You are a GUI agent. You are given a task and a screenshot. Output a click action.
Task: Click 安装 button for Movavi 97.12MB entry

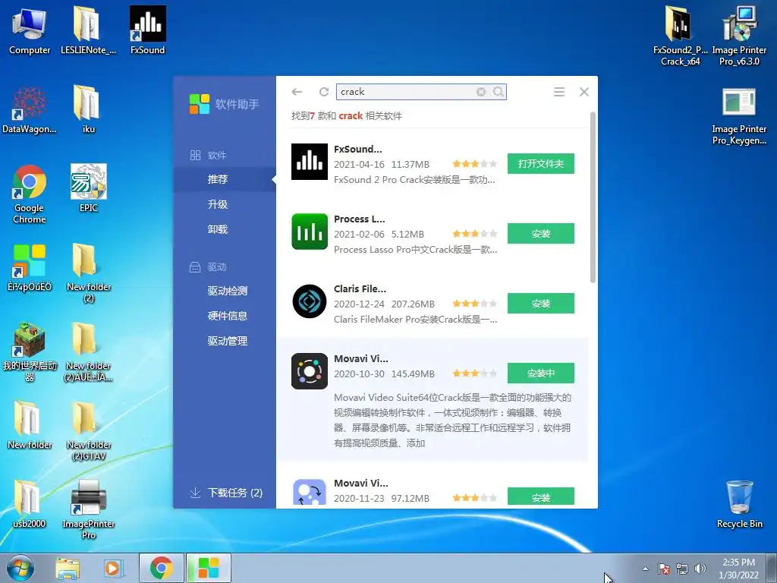pos(540,497)
